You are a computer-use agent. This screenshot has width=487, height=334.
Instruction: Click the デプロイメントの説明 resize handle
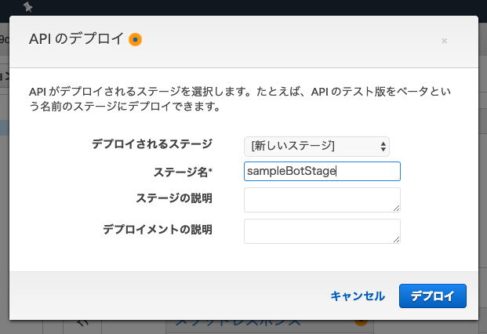[396, 240]
